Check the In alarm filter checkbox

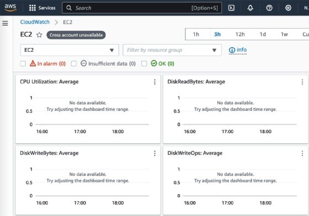[x=23, y=63]
